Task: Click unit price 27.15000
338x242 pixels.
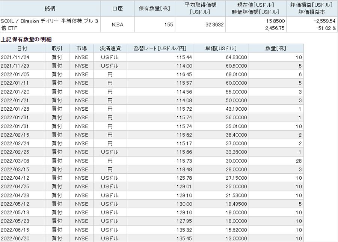Action: click(x=236, y=178)
